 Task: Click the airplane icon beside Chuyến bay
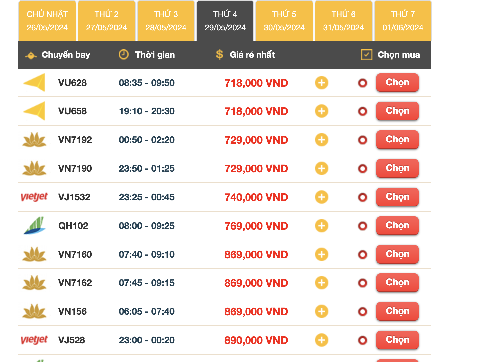(31, 55)
